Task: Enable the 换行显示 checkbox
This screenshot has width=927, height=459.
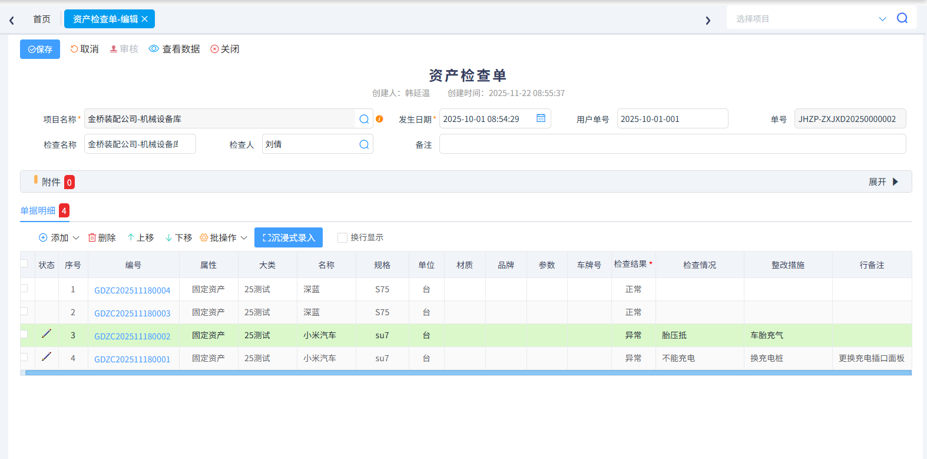Action: [342, 237]
